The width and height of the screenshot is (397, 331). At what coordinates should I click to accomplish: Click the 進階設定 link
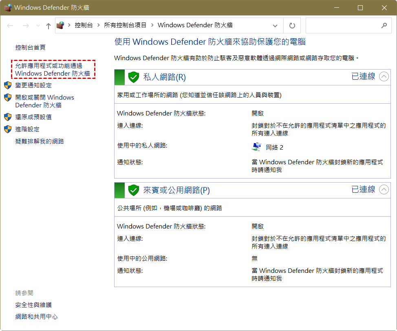point(27,129)
